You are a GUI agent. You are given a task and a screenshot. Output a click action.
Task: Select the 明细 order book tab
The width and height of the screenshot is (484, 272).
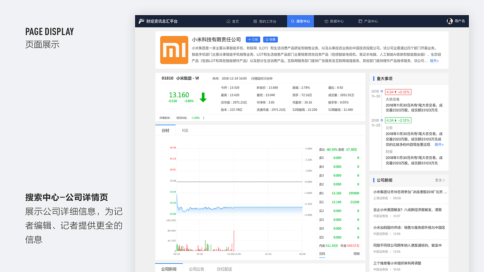(356, 253)
